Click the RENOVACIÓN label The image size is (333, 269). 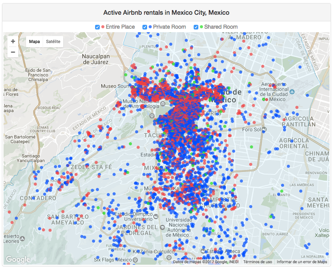tap(316, 173)
